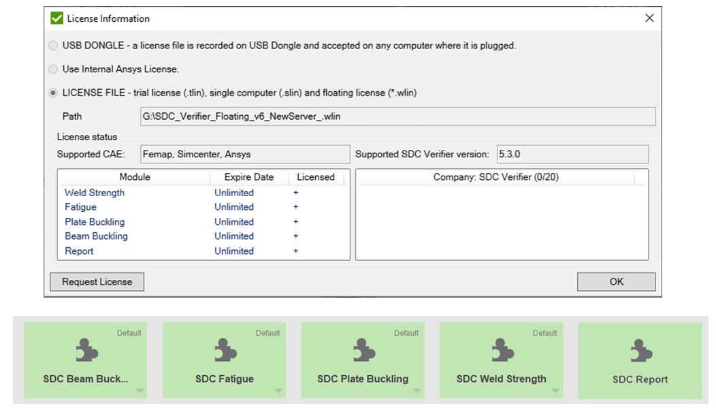Click the Request License button
Viewport: 716px width, 410px height.
coord(97,281)
